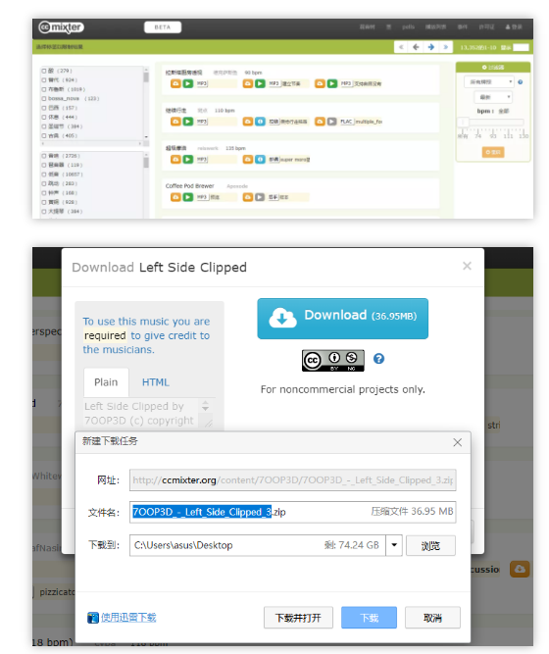Check the bossa_nova tag checkbox
The width and height of the screenshot is (549, 654).
(x=44, y=99)
